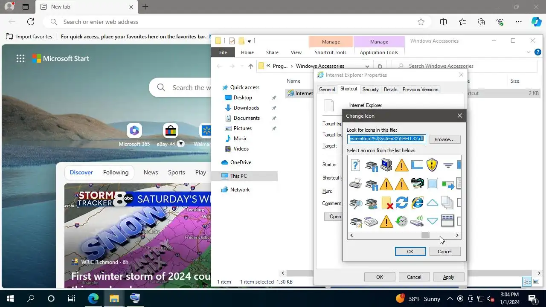Screen dimensions: 546x307
Task: Switch to Explorer View ribbon tab
Action: (296, 52)
